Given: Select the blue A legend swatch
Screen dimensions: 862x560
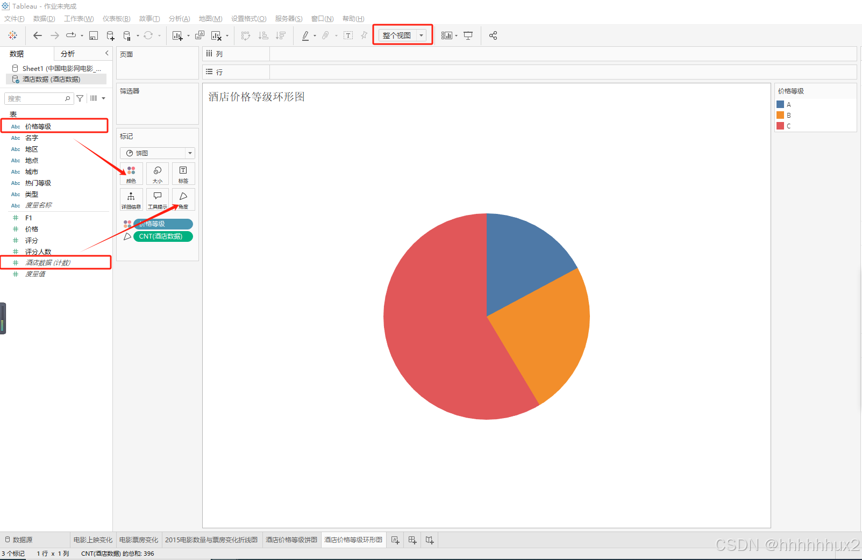Looking at the screenshot, I should click(780, 104).
